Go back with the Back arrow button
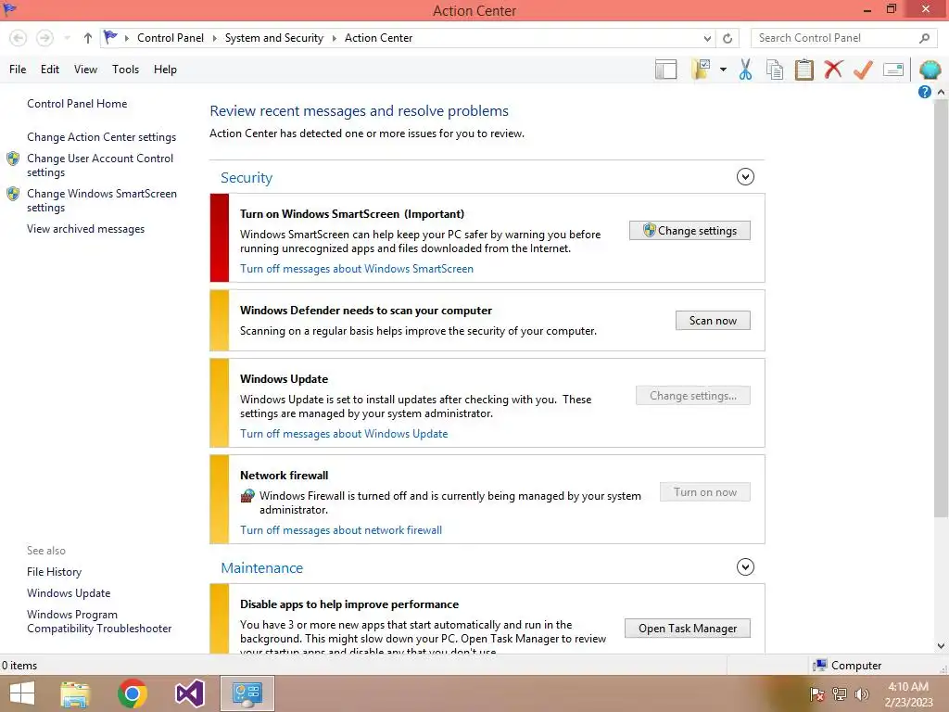The image size is (949, 712). (19, 38)
